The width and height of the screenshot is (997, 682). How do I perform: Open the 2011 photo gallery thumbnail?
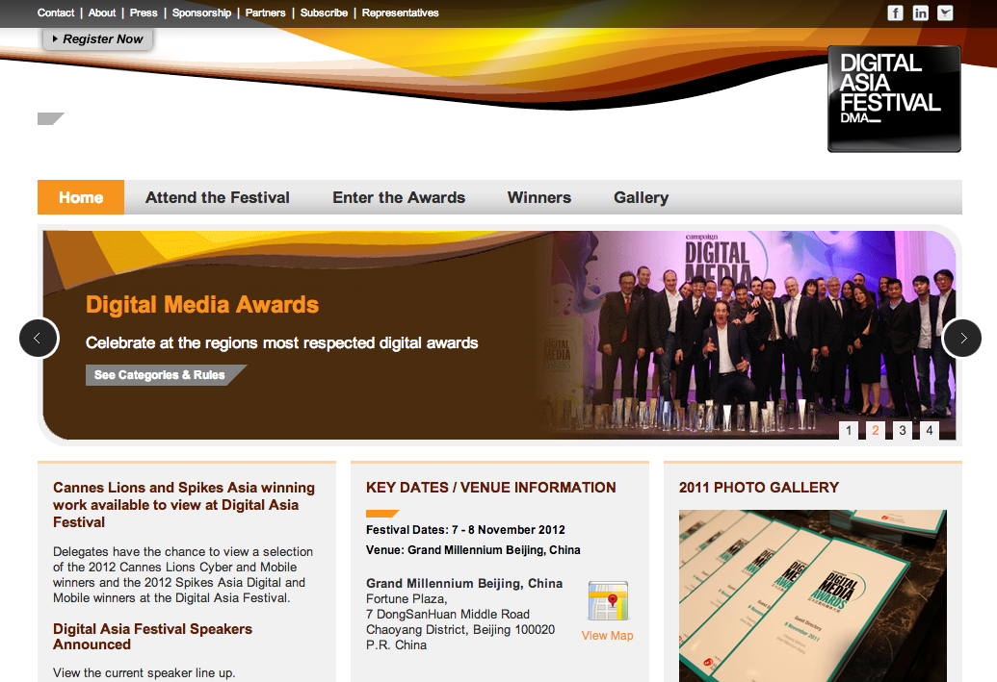point(813,595)
